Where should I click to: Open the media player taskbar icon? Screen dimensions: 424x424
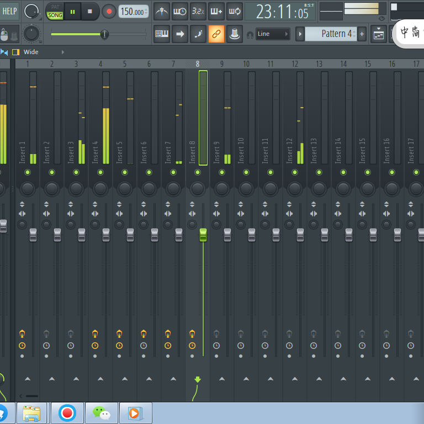pos(135,413)
